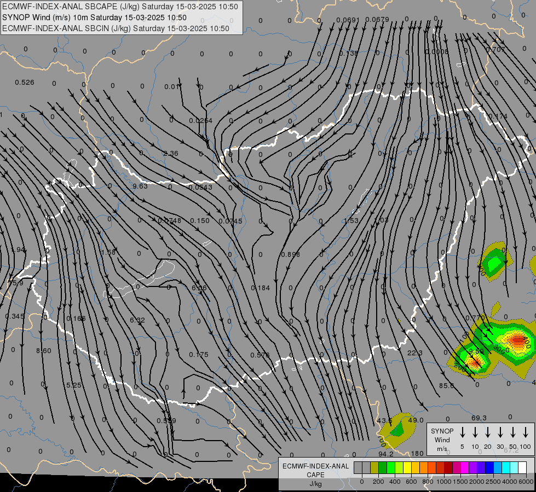Image resolution: width=536 pixels, height=492 pixels.
Task: Click the 0.174 value on the map
Action: pos(498,116)
